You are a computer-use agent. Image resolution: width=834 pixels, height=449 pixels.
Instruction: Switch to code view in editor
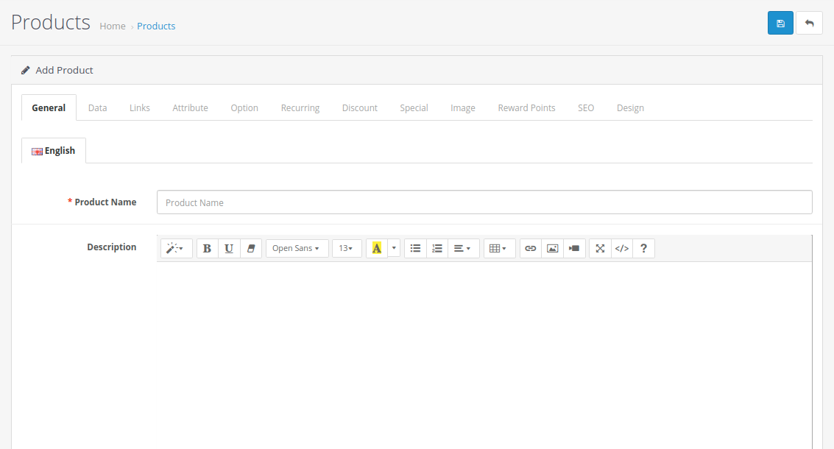coord(622,249)
